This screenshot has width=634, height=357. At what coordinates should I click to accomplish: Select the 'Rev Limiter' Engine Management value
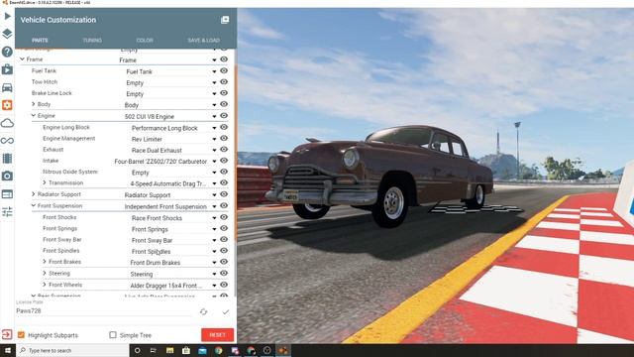[x=147, y=139]
